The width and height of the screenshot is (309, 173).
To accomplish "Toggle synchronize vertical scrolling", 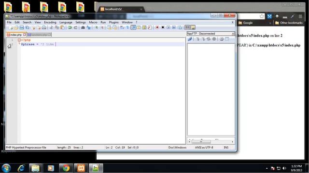I will 109,28.
